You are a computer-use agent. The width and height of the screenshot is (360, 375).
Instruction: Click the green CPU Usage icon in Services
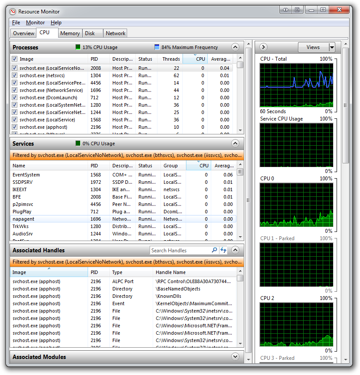coord(78,143)
